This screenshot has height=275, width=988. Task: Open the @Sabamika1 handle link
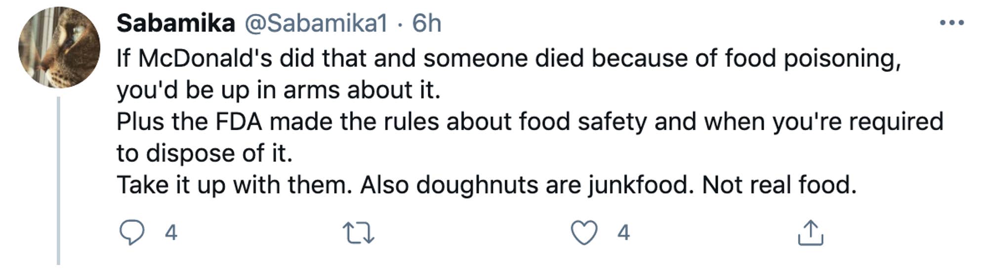316,23
